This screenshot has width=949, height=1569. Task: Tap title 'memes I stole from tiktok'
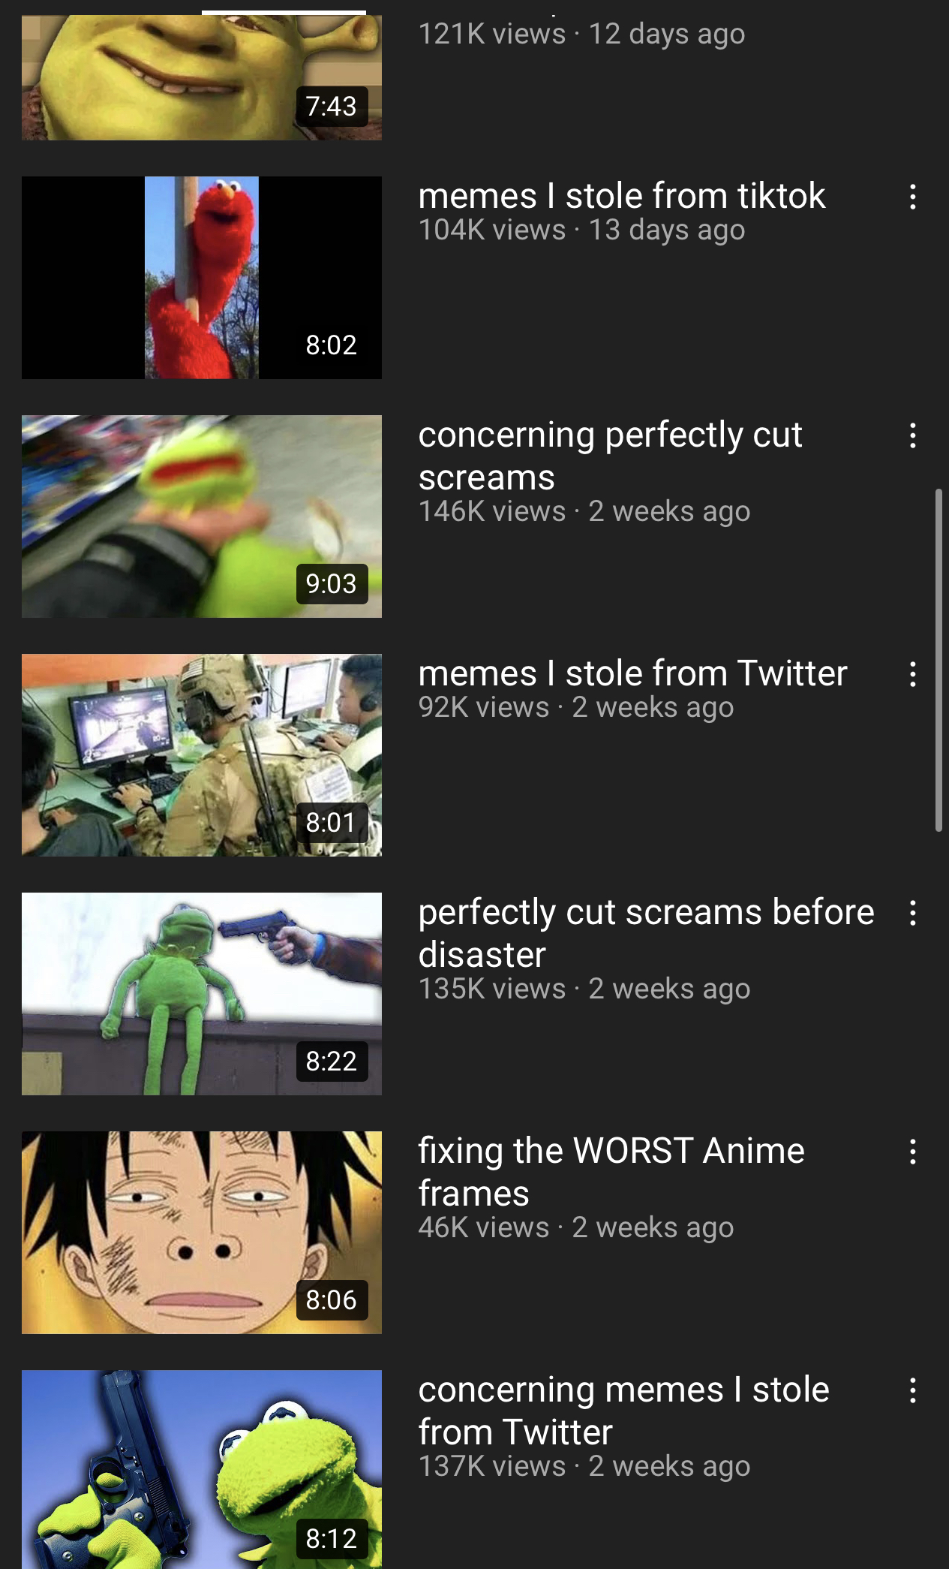click(x=622, y=196)
